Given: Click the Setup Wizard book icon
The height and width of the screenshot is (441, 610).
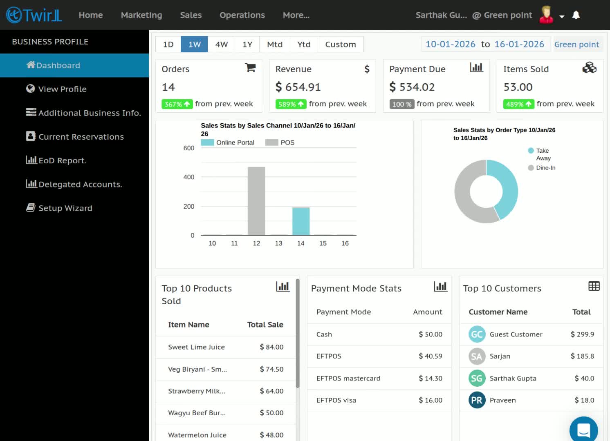Looking at the screenshot, I should pyautogui.click(x=31, y=207).
